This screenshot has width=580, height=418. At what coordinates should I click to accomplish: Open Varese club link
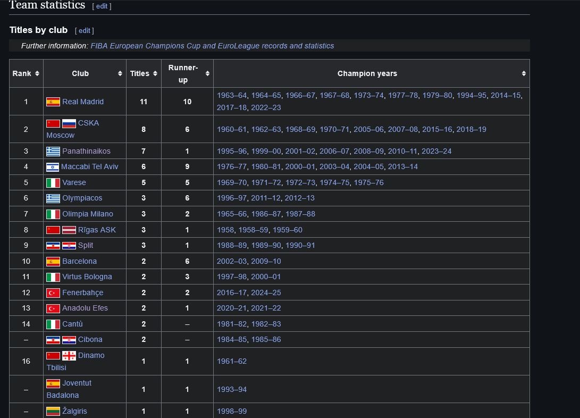[x=74, y=183]
